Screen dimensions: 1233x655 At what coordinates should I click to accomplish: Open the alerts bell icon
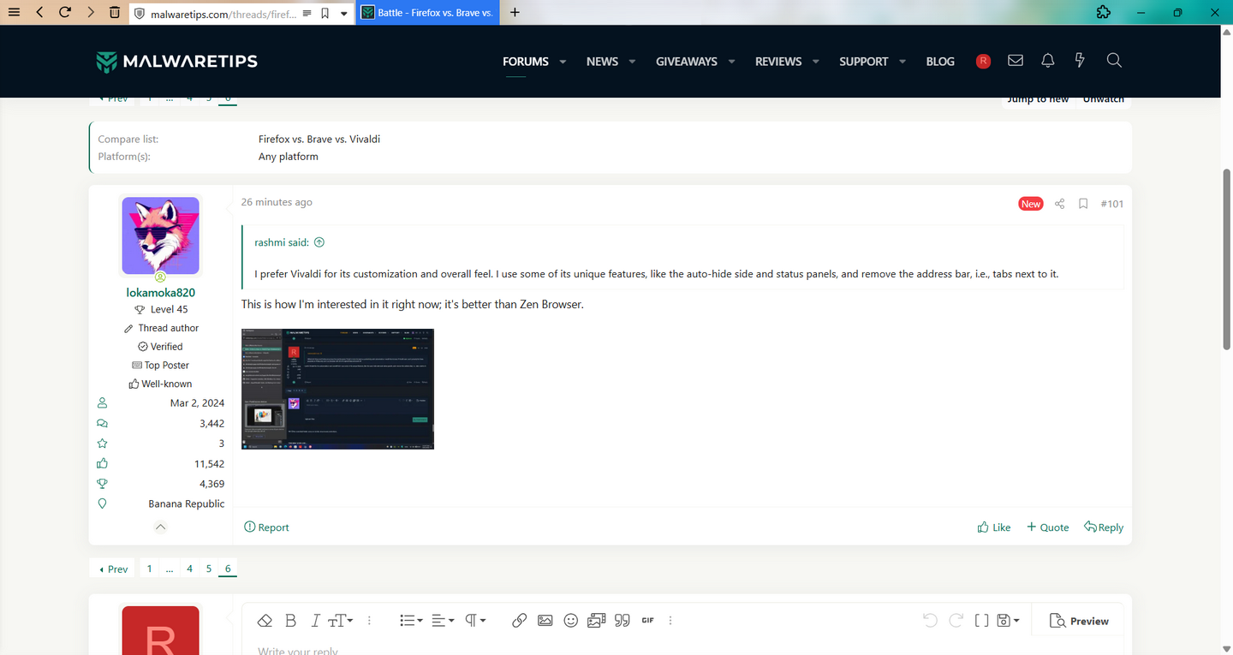[x=1047, y=61]
